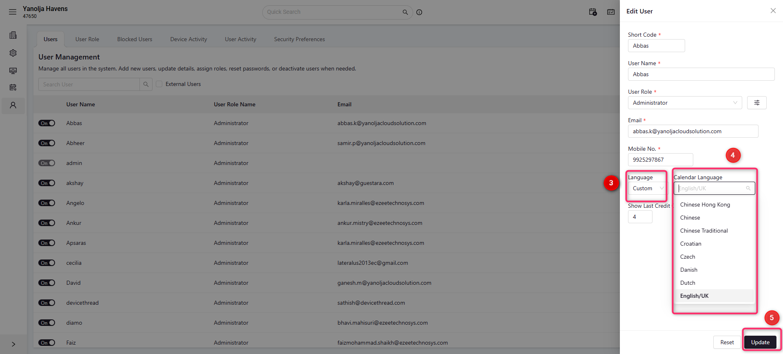Toggle the On switch for Abheer
The width and height of the screenshot is (783, 354).
[x=47, y=143]
